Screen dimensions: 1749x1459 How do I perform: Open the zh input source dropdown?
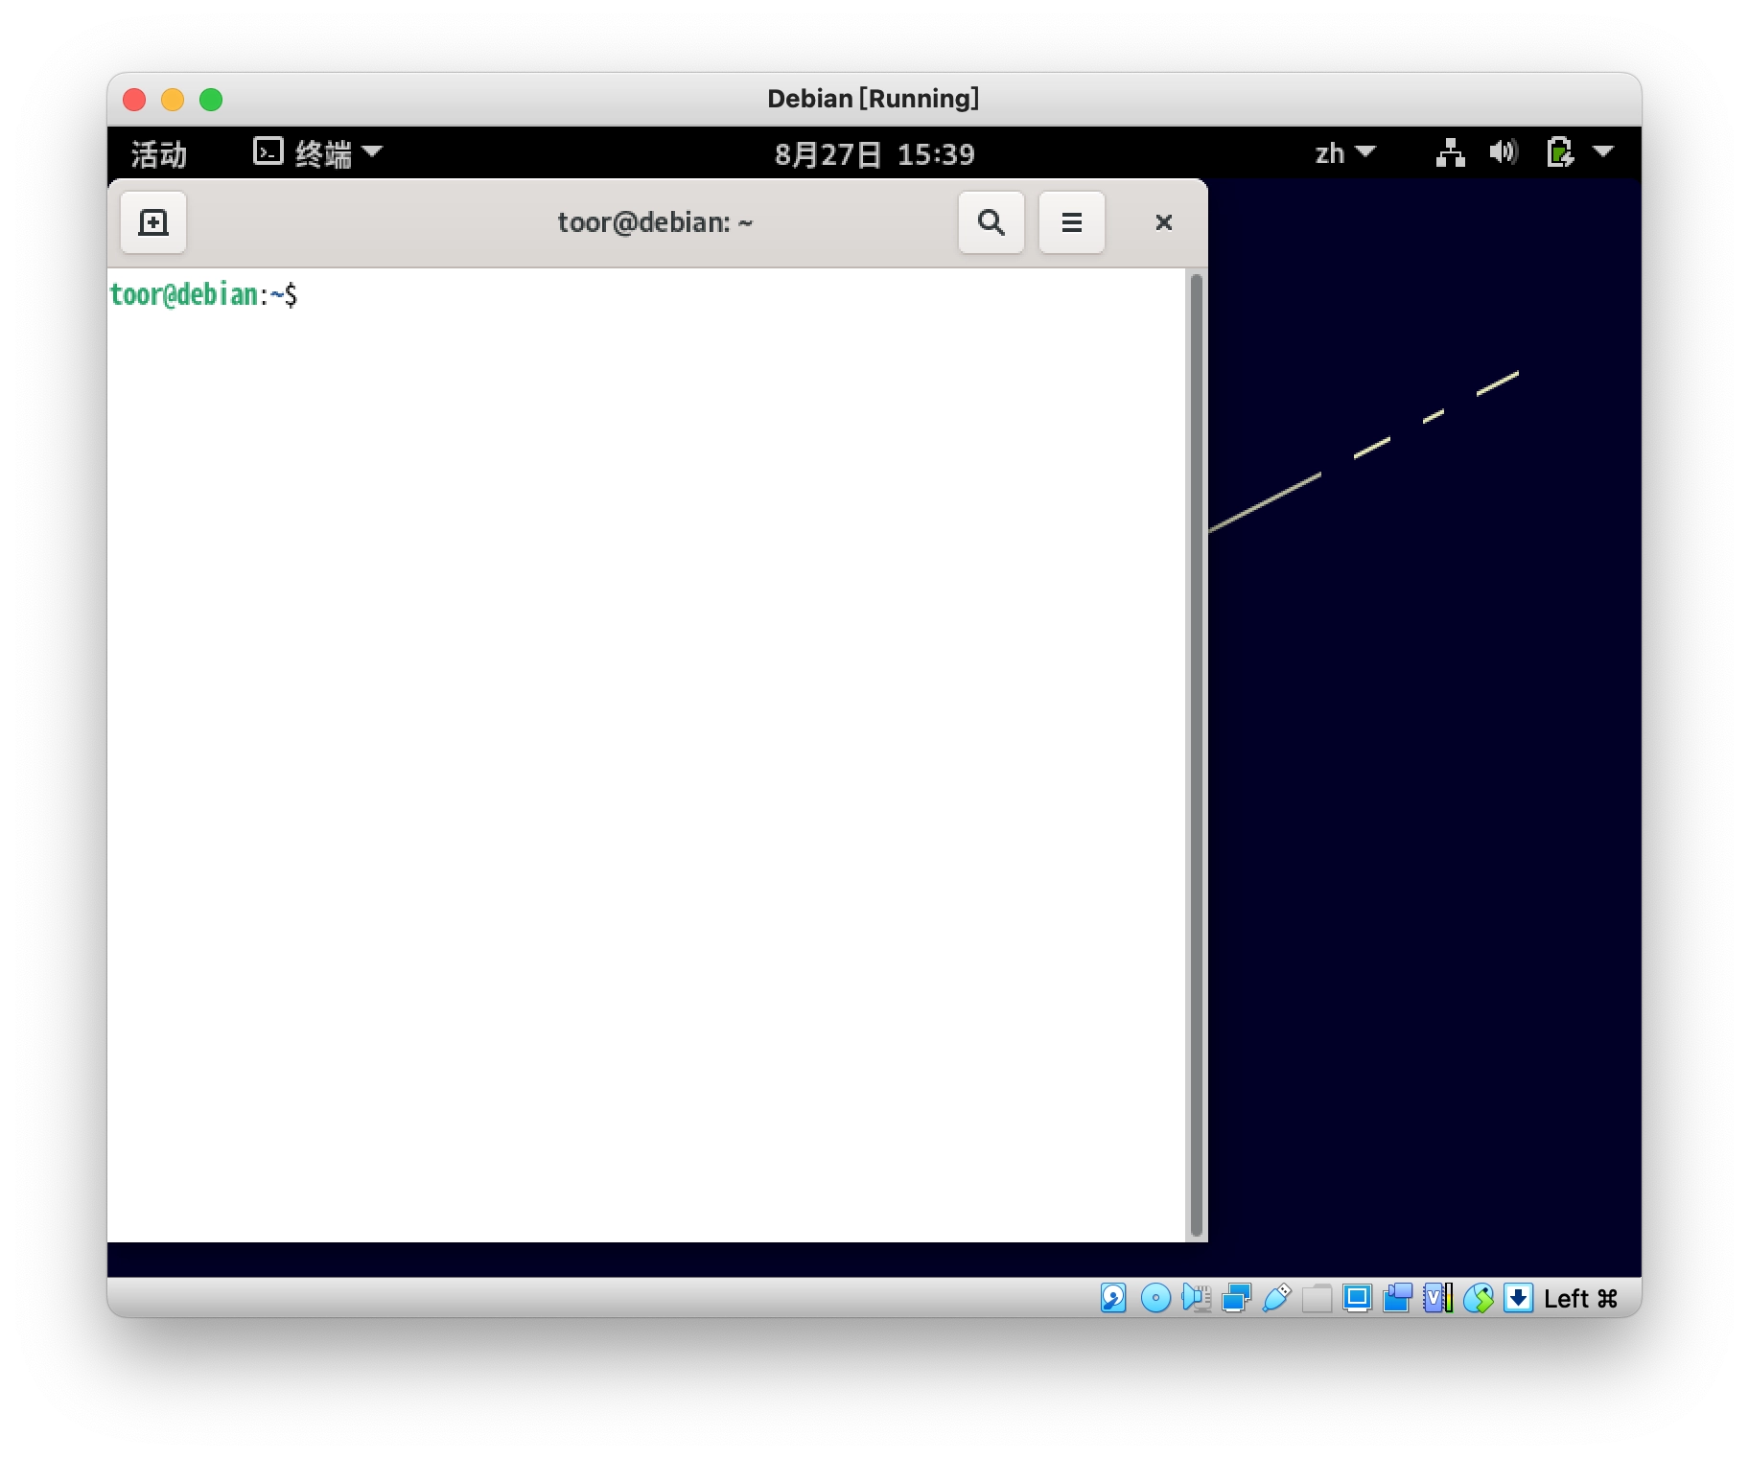[x=1345, y=153]
